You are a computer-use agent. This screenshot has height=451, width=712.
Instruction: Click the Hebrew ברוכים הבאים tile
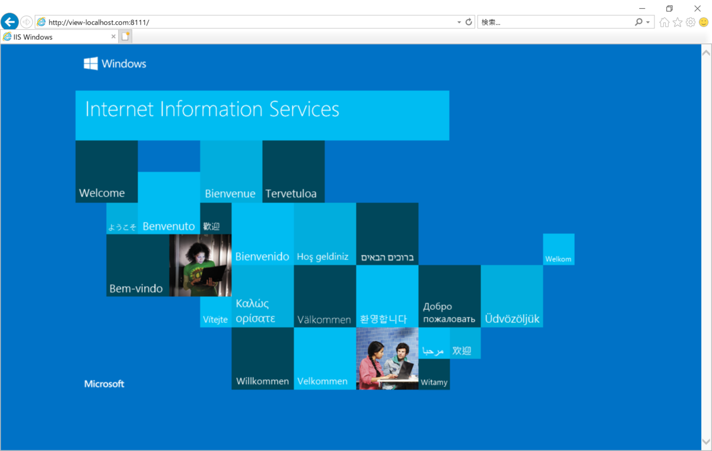click(387, 234)
